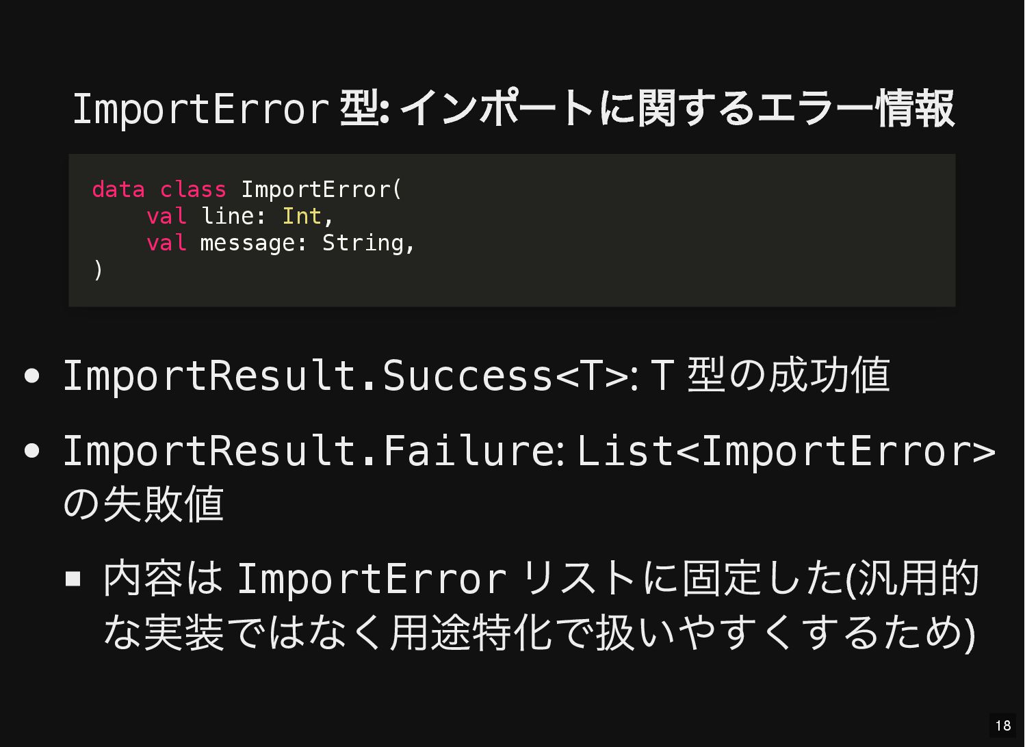This screenshot has width=1025, height=747.
Task: Select the yellow "Int" type in code
Action: click(x=301, y=216)
